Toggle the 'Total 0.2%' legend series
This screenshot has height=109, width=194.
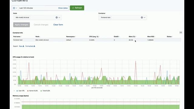click(45, 91)
